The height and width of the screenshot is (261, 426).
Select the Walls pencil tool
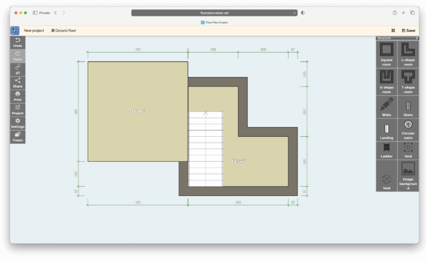point(386,107)
